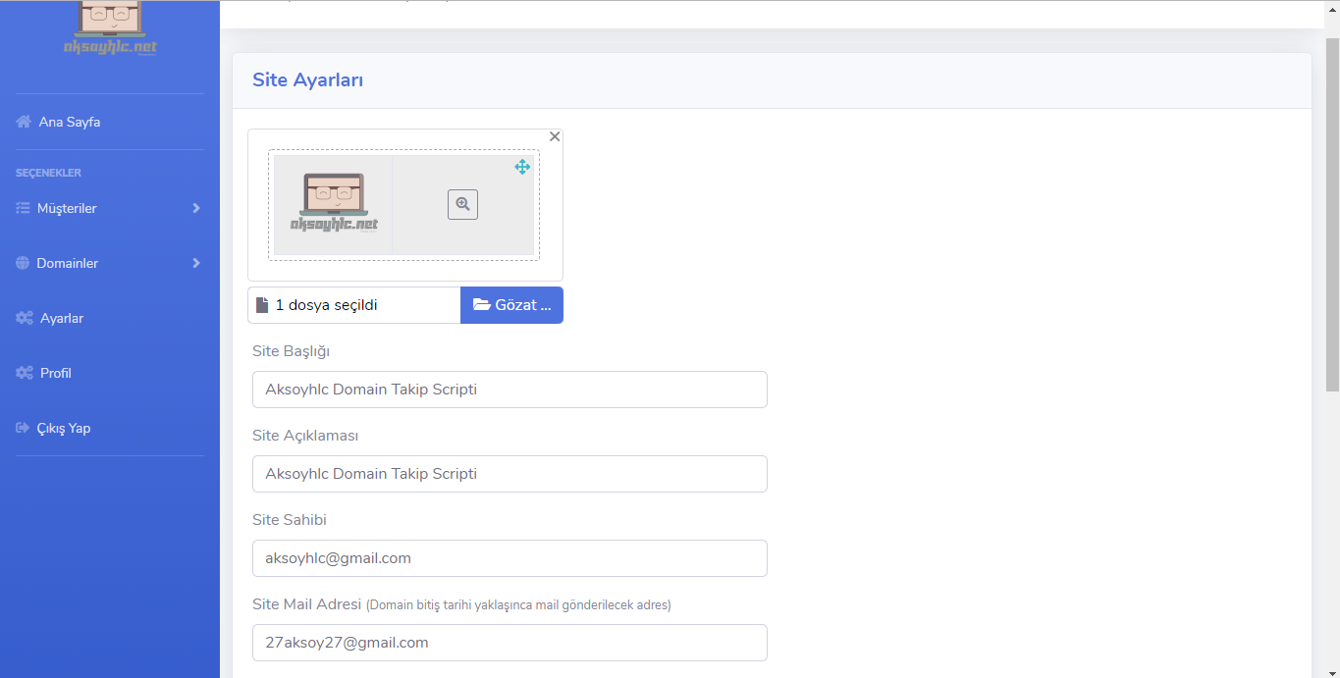
Task: Click the Site Sahibi label
Action: [x=290, y=520]
